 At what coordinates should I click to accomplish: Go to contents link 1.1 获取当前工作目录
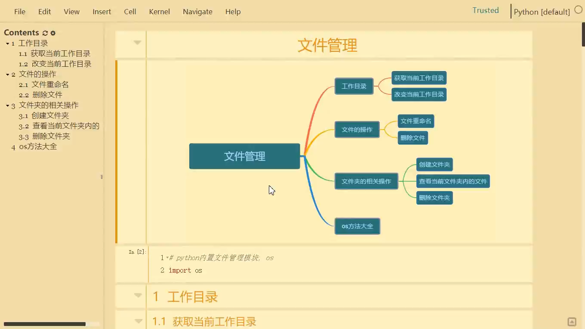tap(55, 54)
